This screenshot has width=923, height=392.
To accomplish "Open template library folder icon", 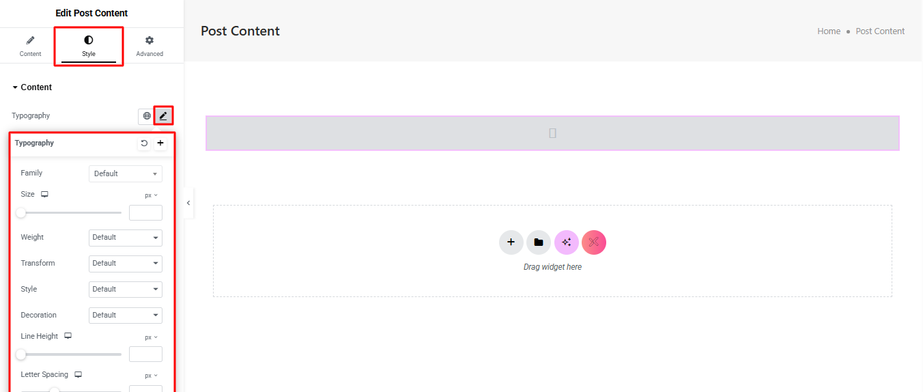I will point(539,242).
